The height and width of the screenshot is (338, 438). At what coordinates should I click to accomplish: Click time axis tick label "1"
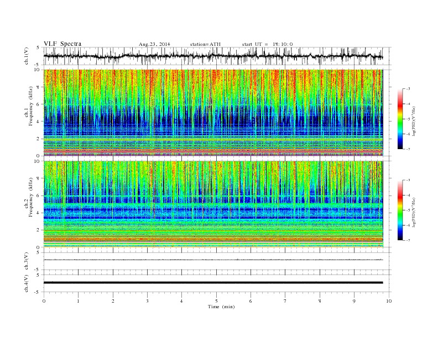(x=78, y=301)
